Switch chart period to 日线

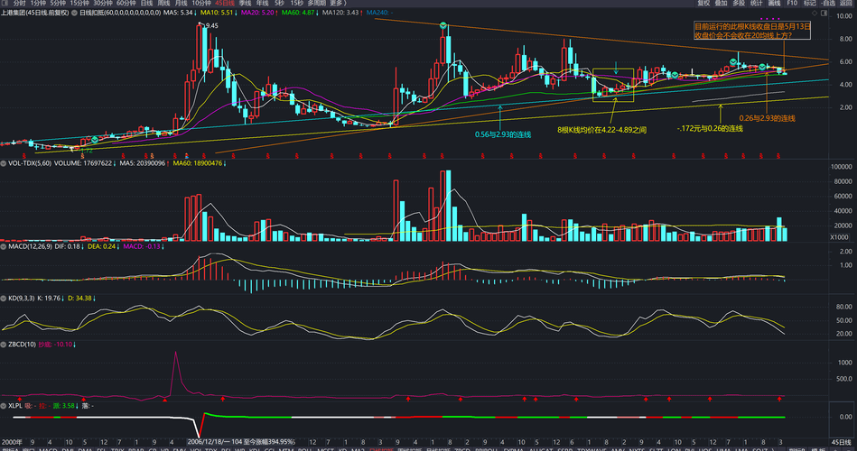(146, 4)
